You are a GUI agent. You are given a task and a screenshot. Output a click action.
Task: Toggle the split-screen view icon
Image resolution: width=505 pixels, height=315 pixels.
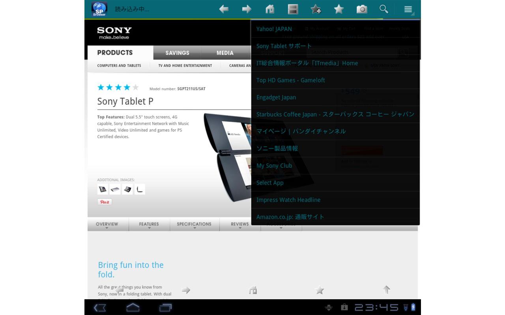(293, 9)
